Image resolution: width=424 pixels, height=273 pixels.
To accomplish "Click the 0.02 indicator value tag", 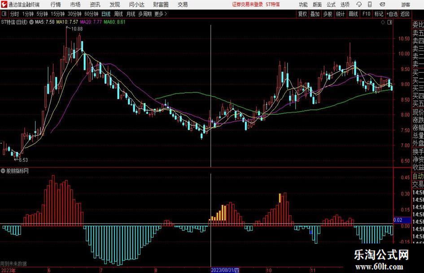I will tap(402, 220).
